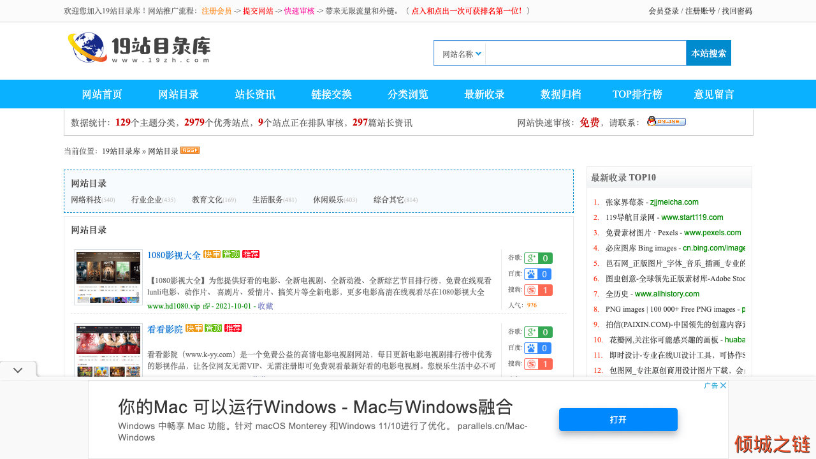Image resolution: width=816 pixels, height=459 pixels.
Task: Open 数据归档 in navigation bar
Action: pos(561,94)
